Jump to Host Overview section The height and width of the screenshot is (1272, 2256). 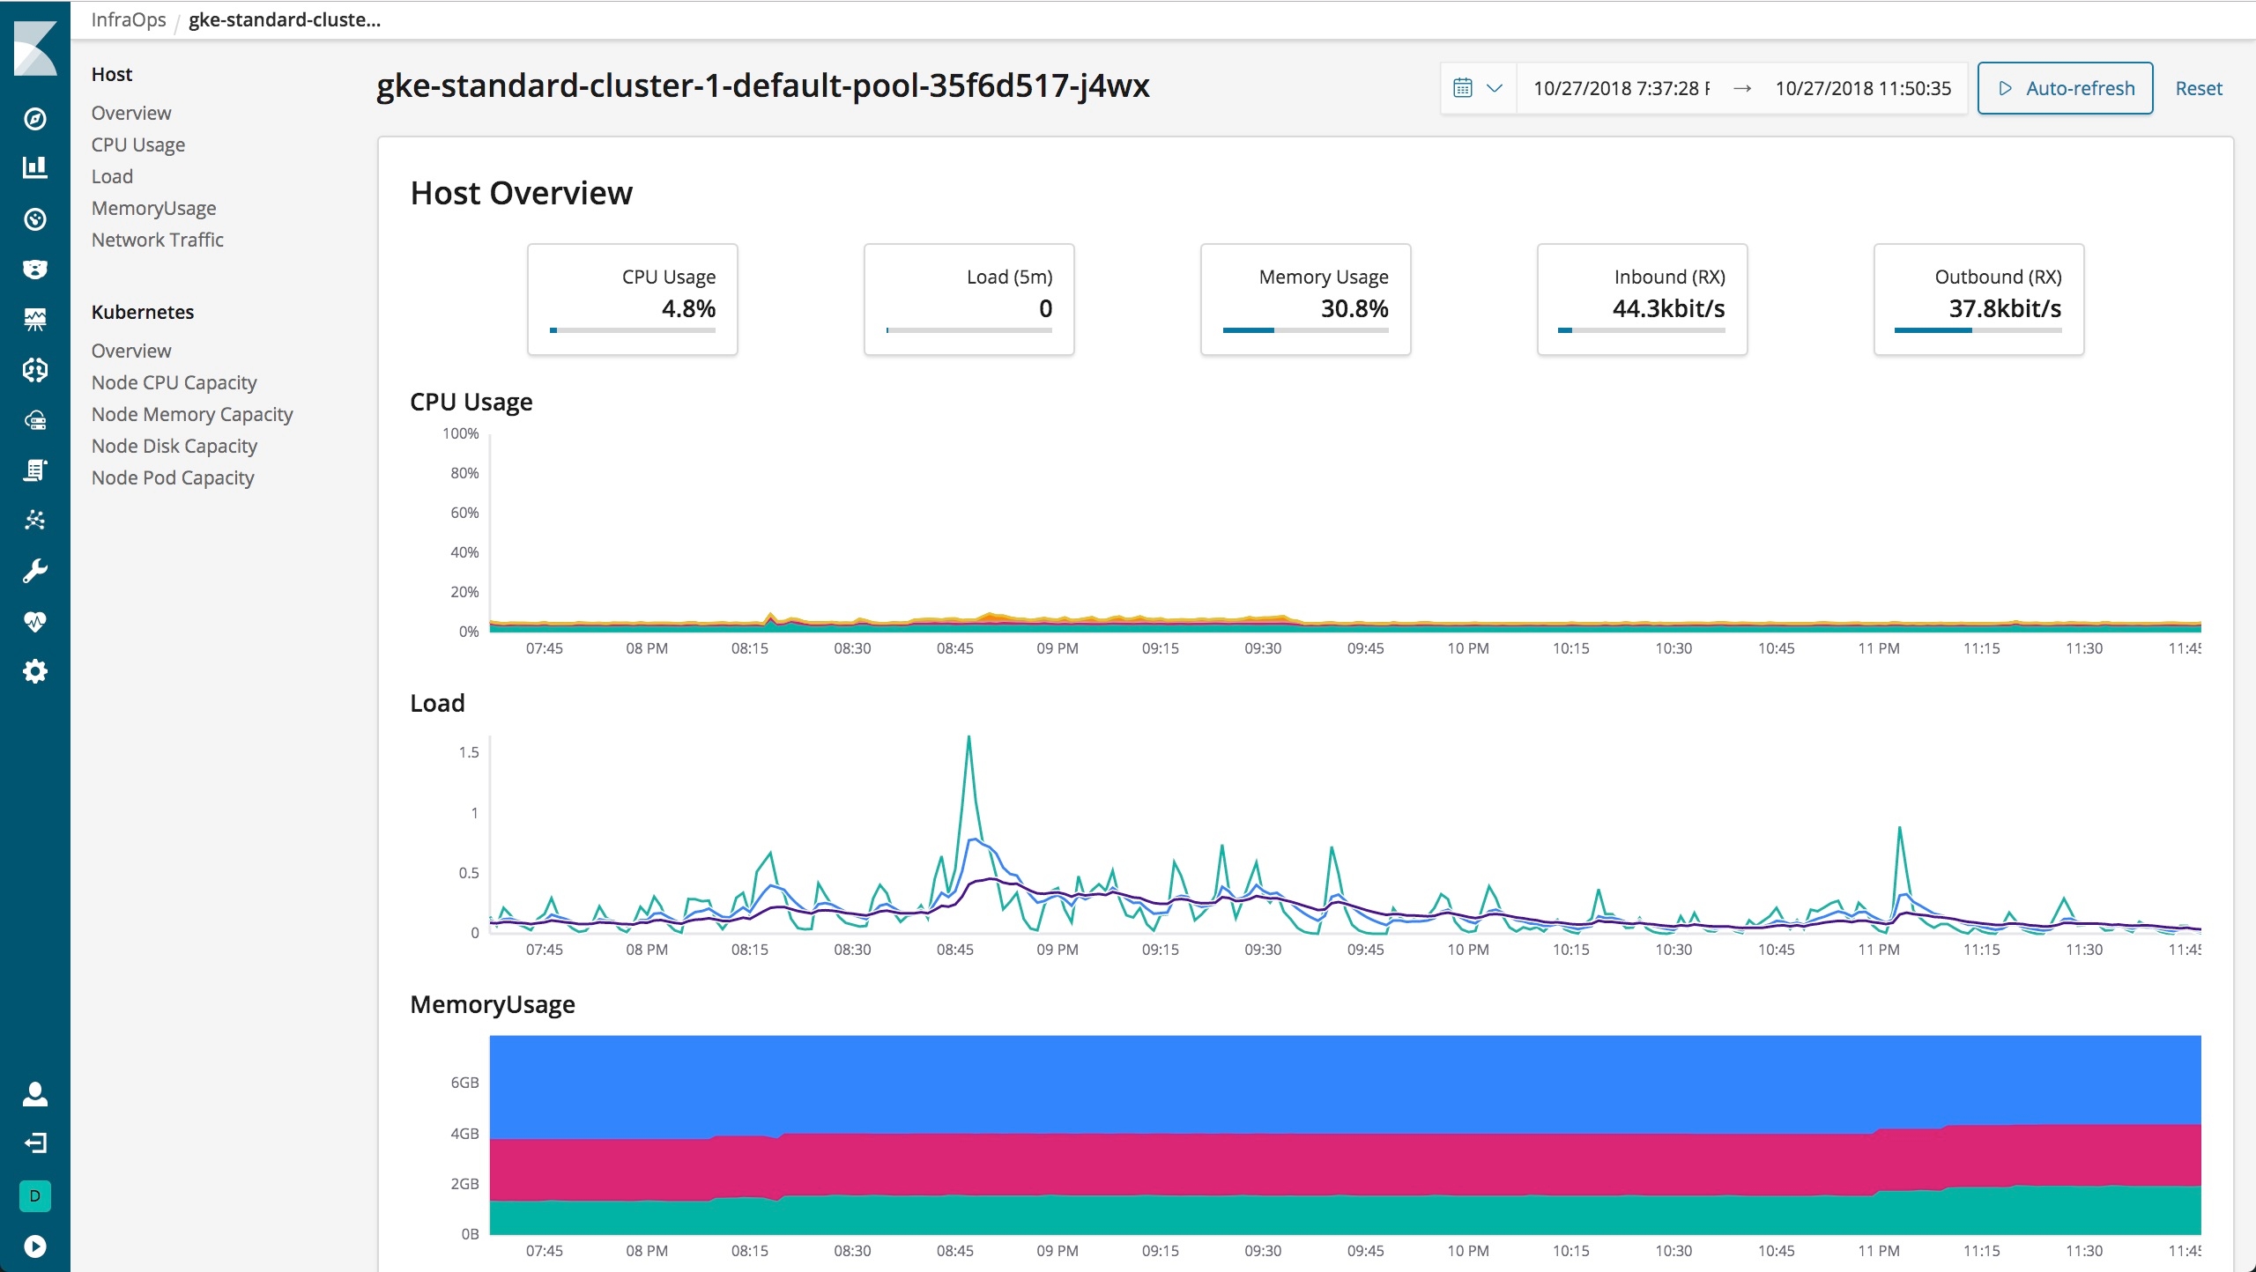click(131, 113)
